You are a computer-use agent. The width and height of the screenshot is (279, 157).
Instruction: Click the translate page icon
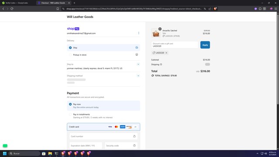point(205,9)
